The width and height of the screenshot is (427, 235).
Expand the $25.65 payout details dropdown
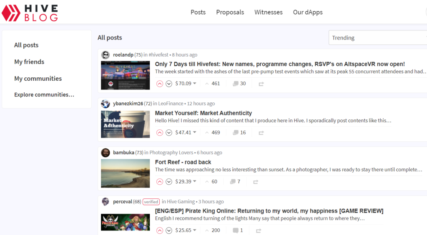click(x=186, y=230)
